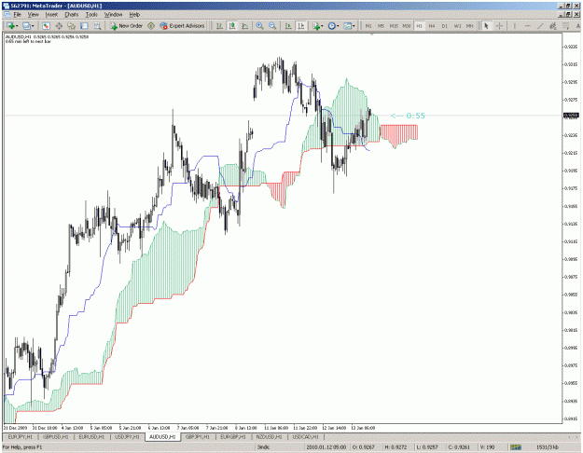This screenshot has width=583, height=453.
Task: Expand the Profiles dropdown arrow
Action: pos(33,26)
